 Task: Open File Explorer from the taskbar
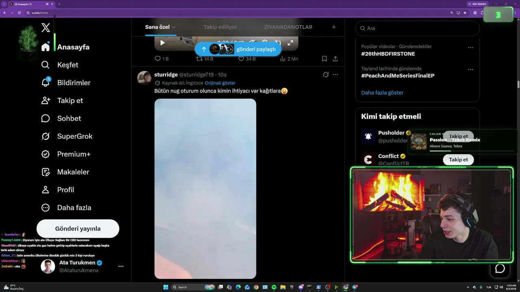283,287
